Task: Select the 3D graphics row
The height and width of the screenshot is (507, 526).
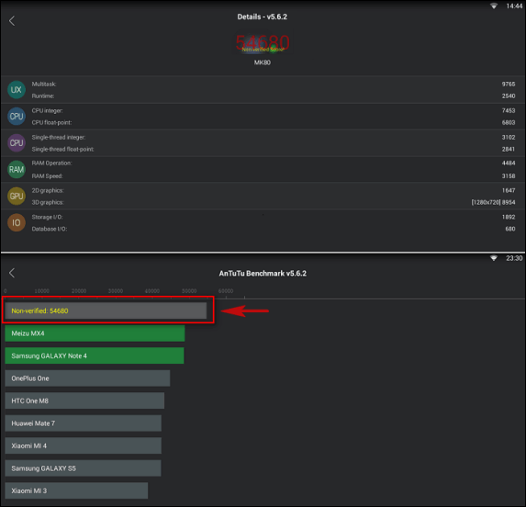Action: tap(263, 202)
